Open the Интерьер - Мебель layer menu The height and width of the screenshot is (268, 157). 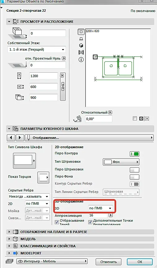52,261
